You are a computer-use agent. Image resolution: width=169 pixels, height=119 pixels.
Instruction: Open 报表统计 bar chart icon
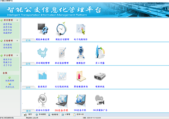click(42, 75)
